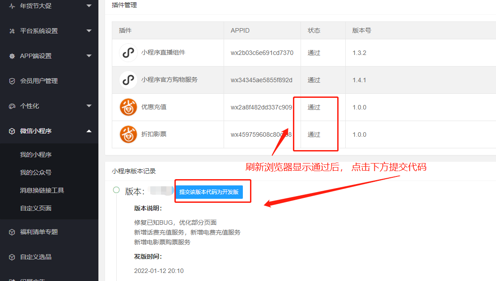Expand the 年货节大促 menu arrow
This screenshot has width=496, height=281.
point(89,6)
